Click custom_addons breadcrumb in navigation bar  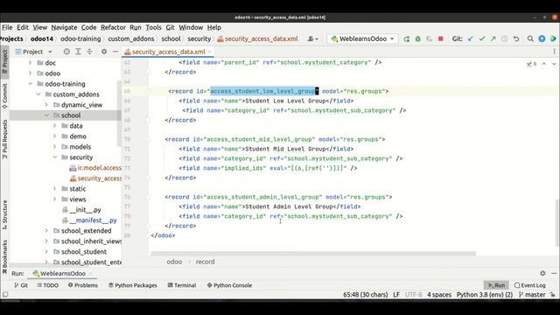(x=131, y=38)
